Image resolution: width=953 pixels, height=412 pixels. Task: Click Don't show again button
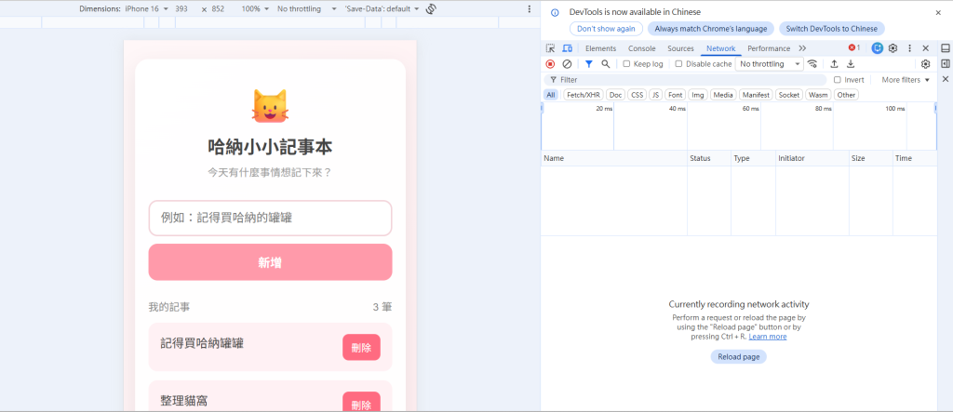pos(606,29)
